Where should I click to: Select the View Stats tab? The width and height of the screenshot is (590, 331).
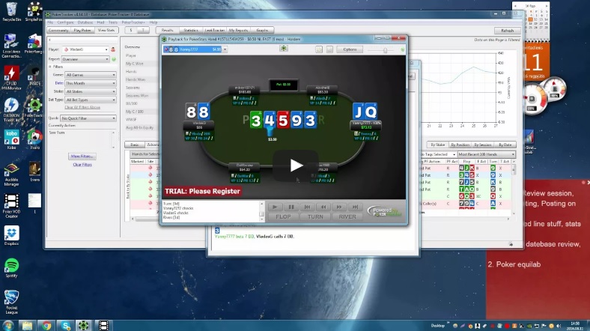(106, 30)
